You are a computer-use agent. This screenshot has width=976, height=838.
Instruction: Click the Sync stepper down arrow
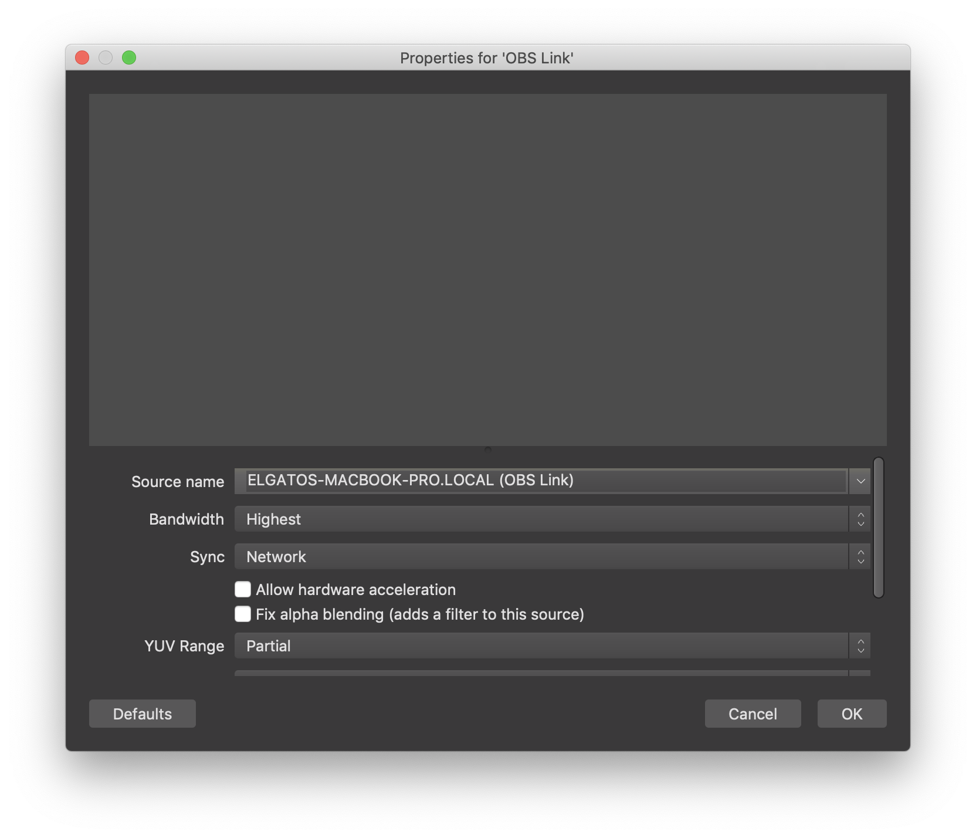pyautogui.click(x=860, y=560)
